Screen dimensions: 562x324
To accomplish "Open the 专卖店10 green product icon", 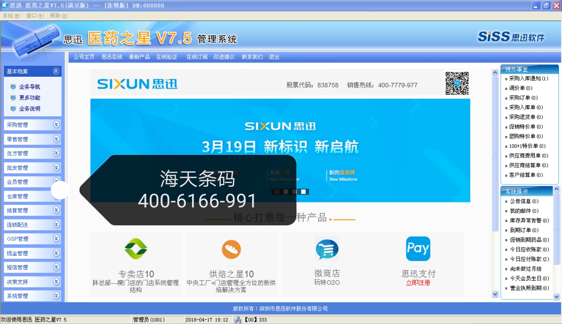I will point(135,249).
